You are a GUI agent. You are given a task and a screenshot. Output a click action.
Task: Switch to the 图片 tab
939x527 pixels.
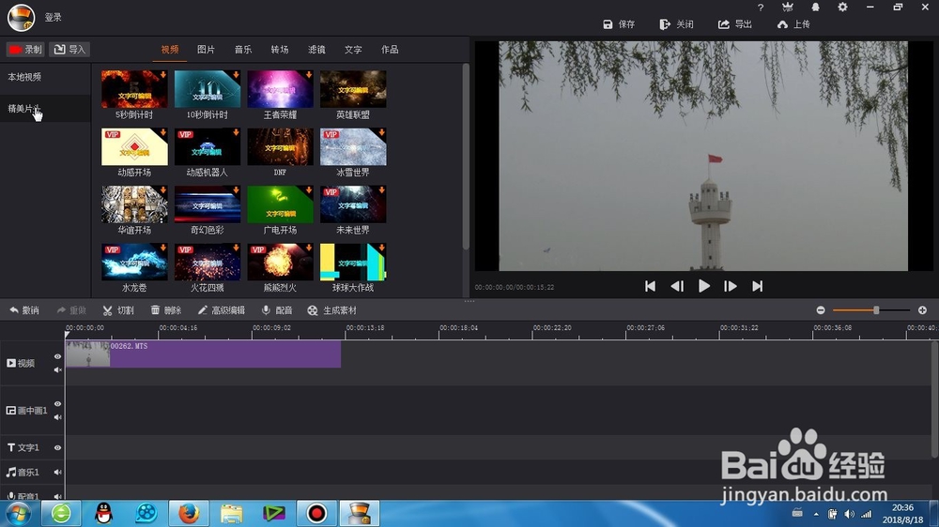point(206,50)
